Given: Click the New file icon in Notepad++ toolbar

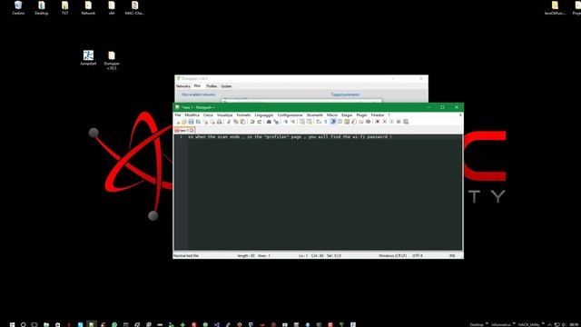Looking at the screenshot, I should click(178, 122).
